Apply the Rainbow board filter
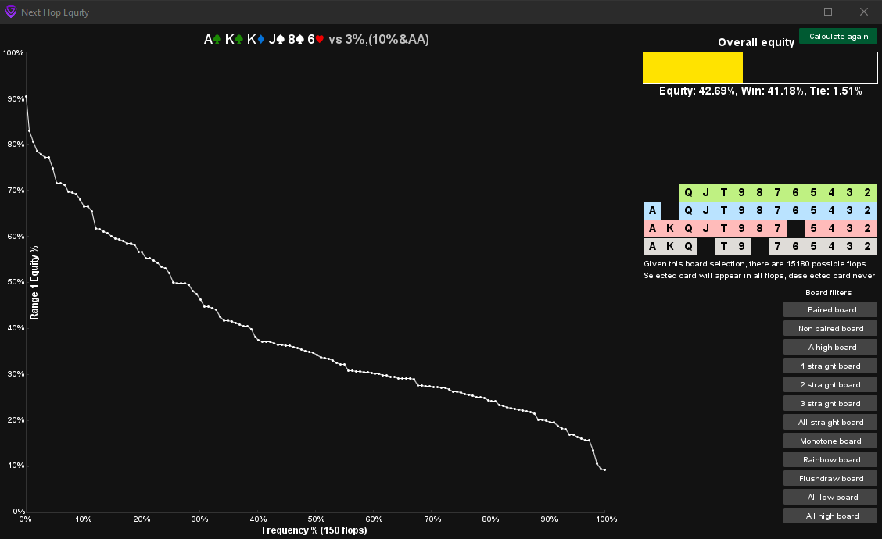The height and width of the screenshot is (539, 882). tap(830, 459)
